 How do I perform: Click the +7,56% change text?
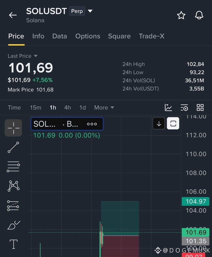coord(43,80)
